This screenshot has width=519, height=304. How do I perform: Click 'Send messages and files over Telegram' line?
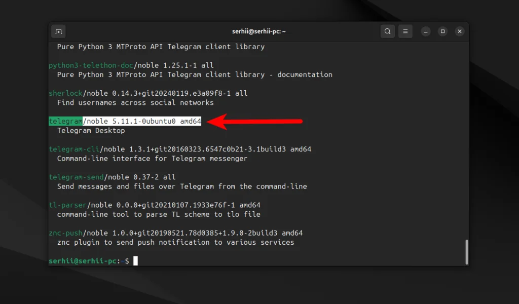[182, 186]
